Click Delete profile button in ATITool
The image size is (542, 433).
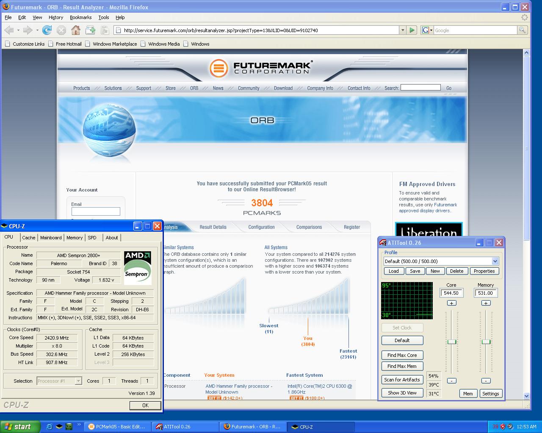(456, 271)
